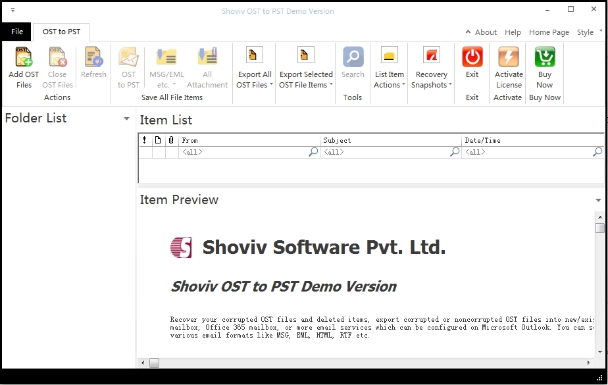Click the All Attachment icon
Image resolution: width=608 pixels, height=385 pixels.
207,57
